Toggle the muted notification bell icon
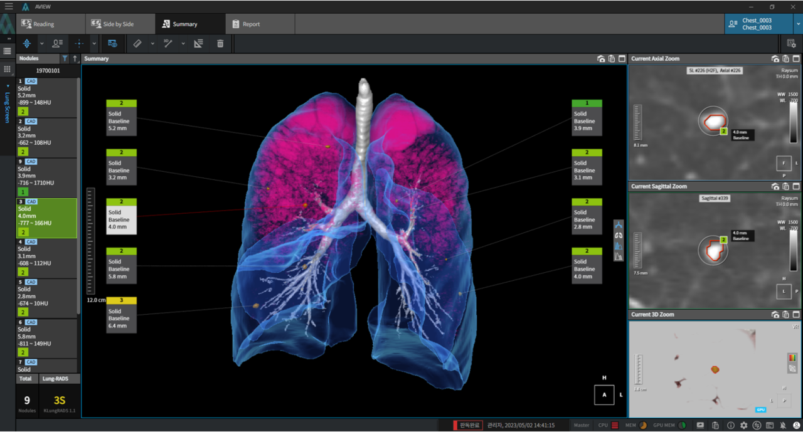This screenshot has height=432, width=803. click(783, 425)
